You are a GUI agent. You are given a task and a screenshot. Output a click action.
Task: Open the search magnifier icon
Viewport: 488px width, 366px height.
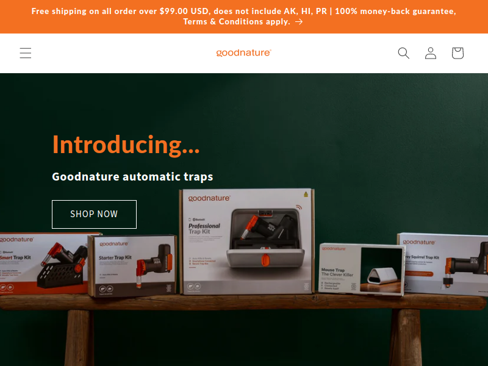pos(403,53)
